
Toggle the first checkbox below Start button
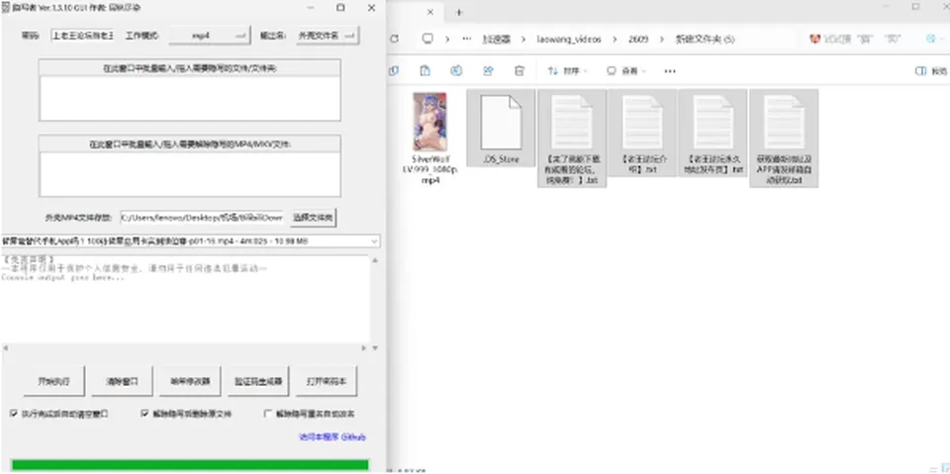tap(14, 414)
